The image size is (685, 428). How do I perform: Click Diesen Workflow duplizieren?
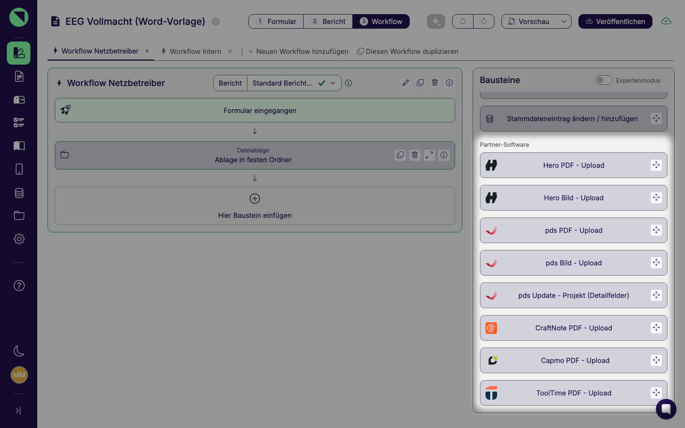pos(408,51)
